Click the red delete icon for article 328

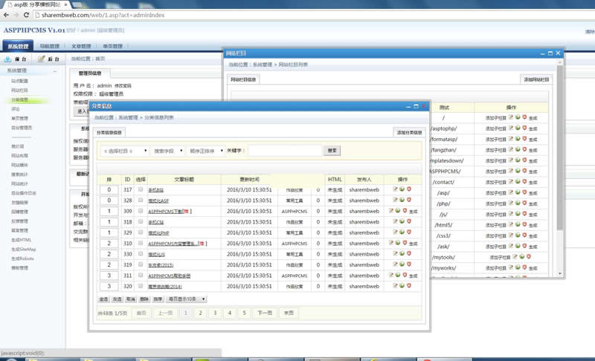pos(408,201)
